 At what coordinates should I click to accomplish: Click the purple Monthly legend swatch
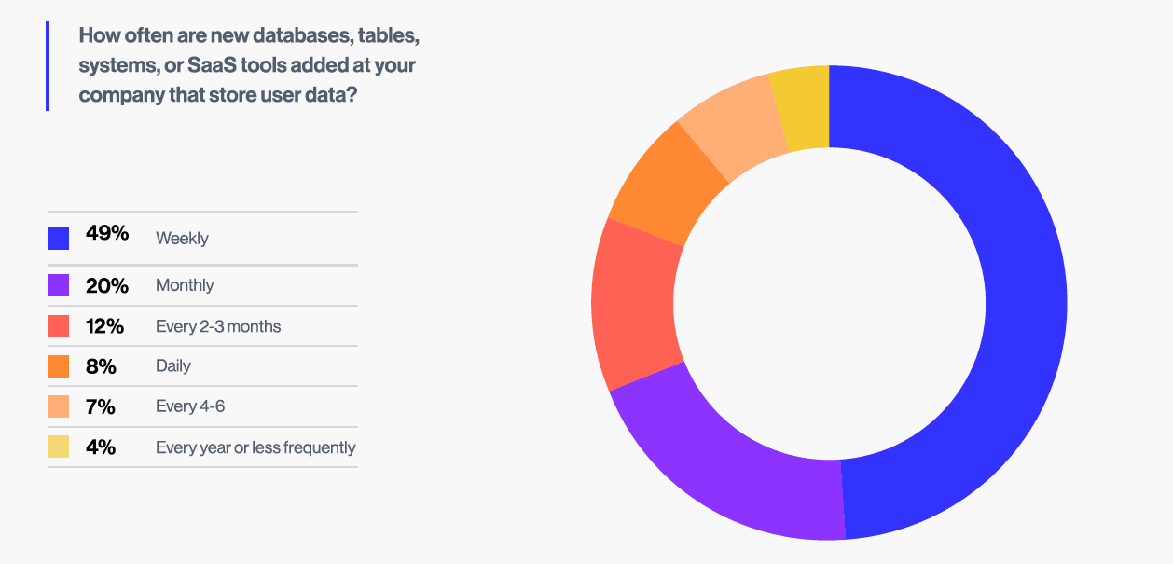(58, 285)
